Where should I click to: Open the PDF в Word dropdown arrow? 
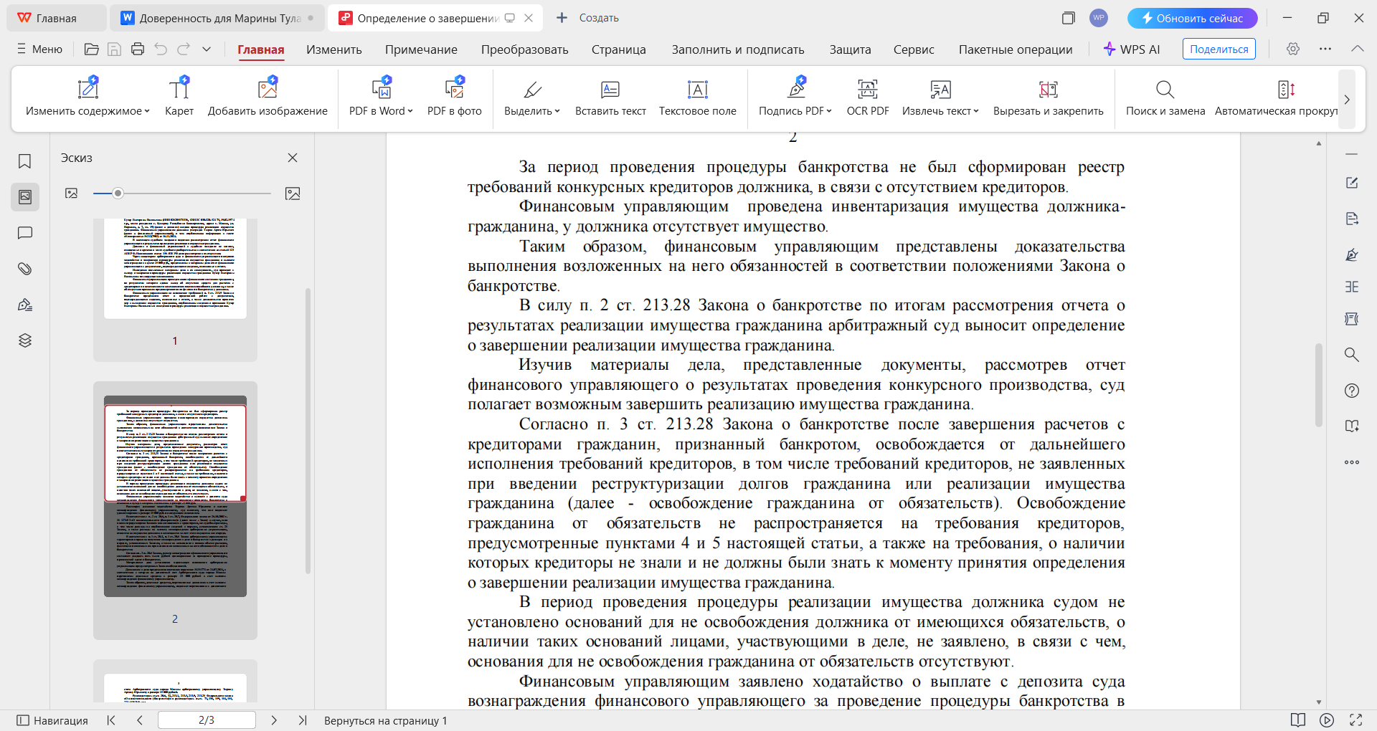tap(410, 111)
